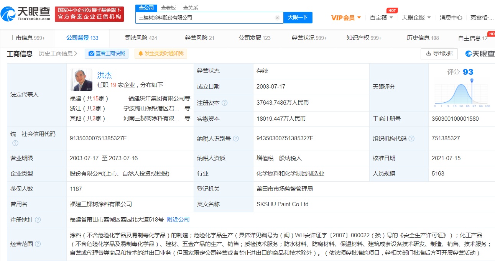The width and height of the screenshot is (495, 261).
Task: Clear the search box with X icon
Action: [277, 18]
